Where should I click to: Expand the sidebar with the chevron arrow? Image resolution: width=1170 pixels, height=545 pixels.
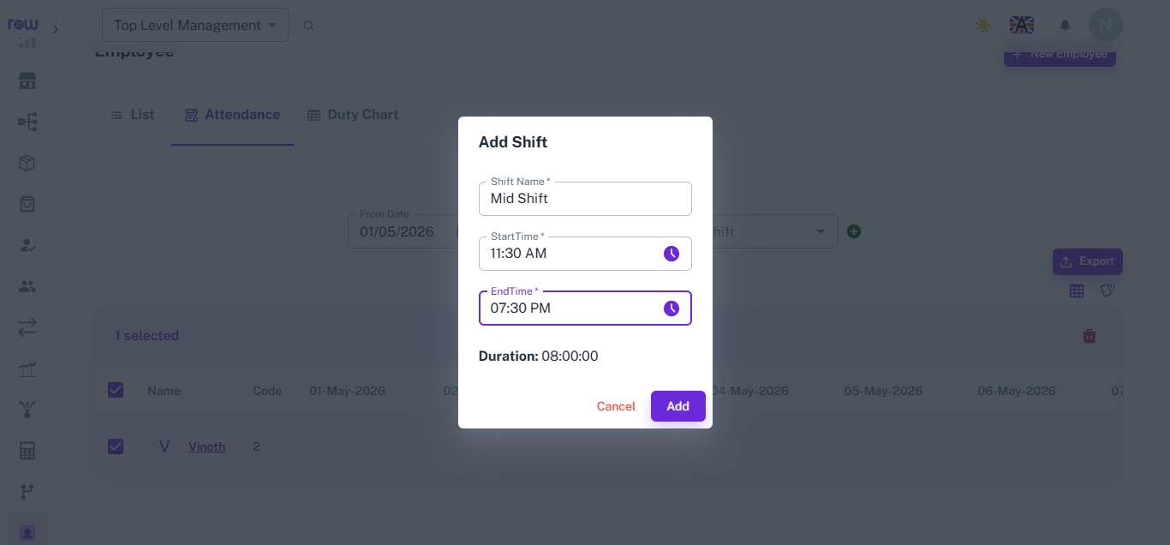pyautogui.click(x=56, y=29)
